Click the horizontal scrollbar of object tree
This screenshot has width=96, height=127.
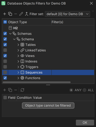point(36,82)
